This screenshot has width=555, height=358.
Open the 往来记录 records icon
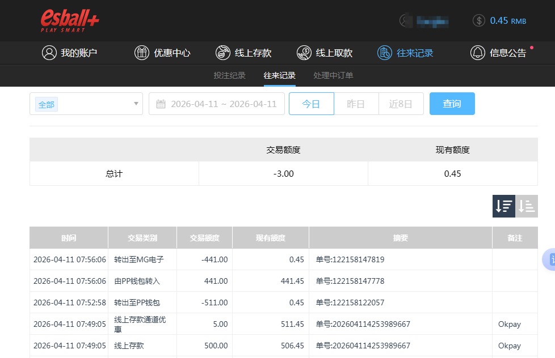pos(384,52)
